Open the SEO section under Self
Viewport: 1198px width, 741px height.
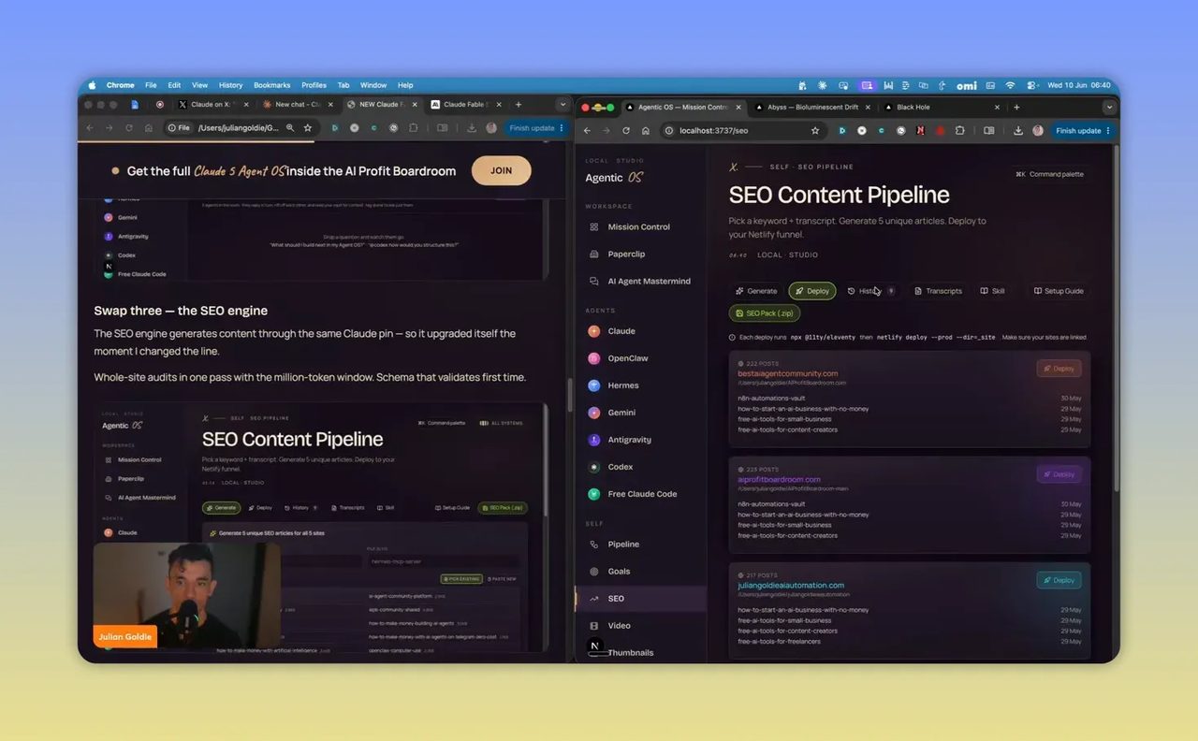coord(641,598)
